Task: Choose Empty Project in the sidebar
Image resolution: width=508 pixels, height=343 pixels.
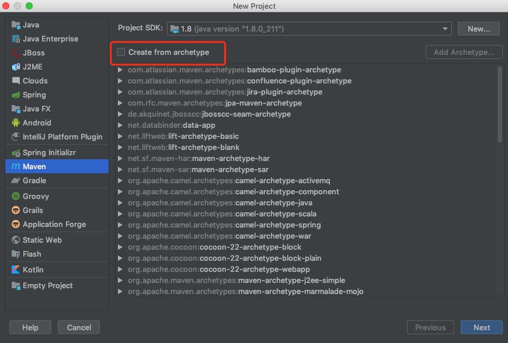Action: [47, 286]
